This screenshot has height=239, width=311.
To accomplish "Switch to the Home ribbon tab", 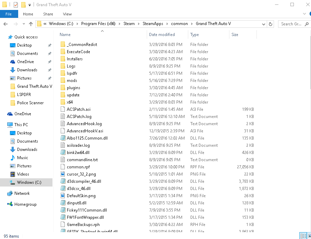I will pyautogui.click(x=28, y=14).
